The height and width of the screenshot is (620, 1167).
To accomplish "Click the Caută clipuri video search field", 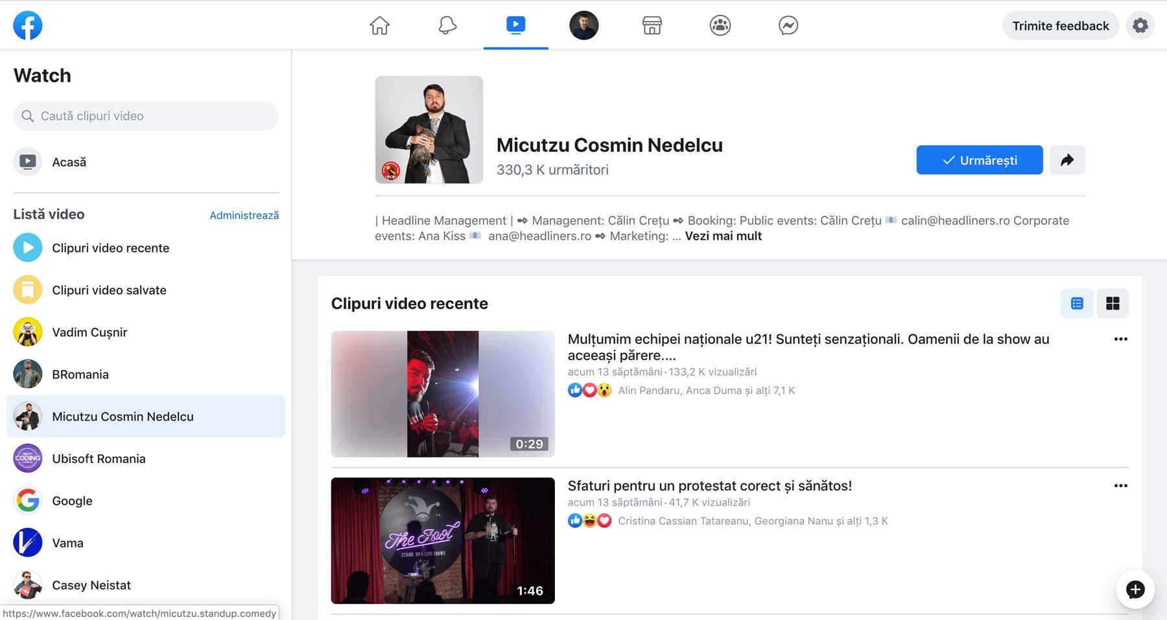I will (146, 116).
